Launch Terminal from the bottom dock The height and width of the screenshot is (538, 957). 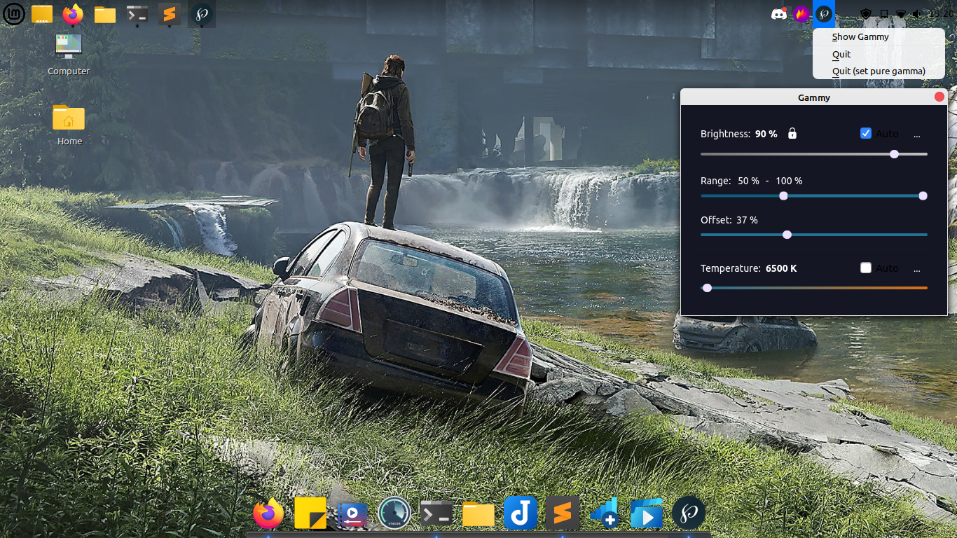tap(436, 514)
